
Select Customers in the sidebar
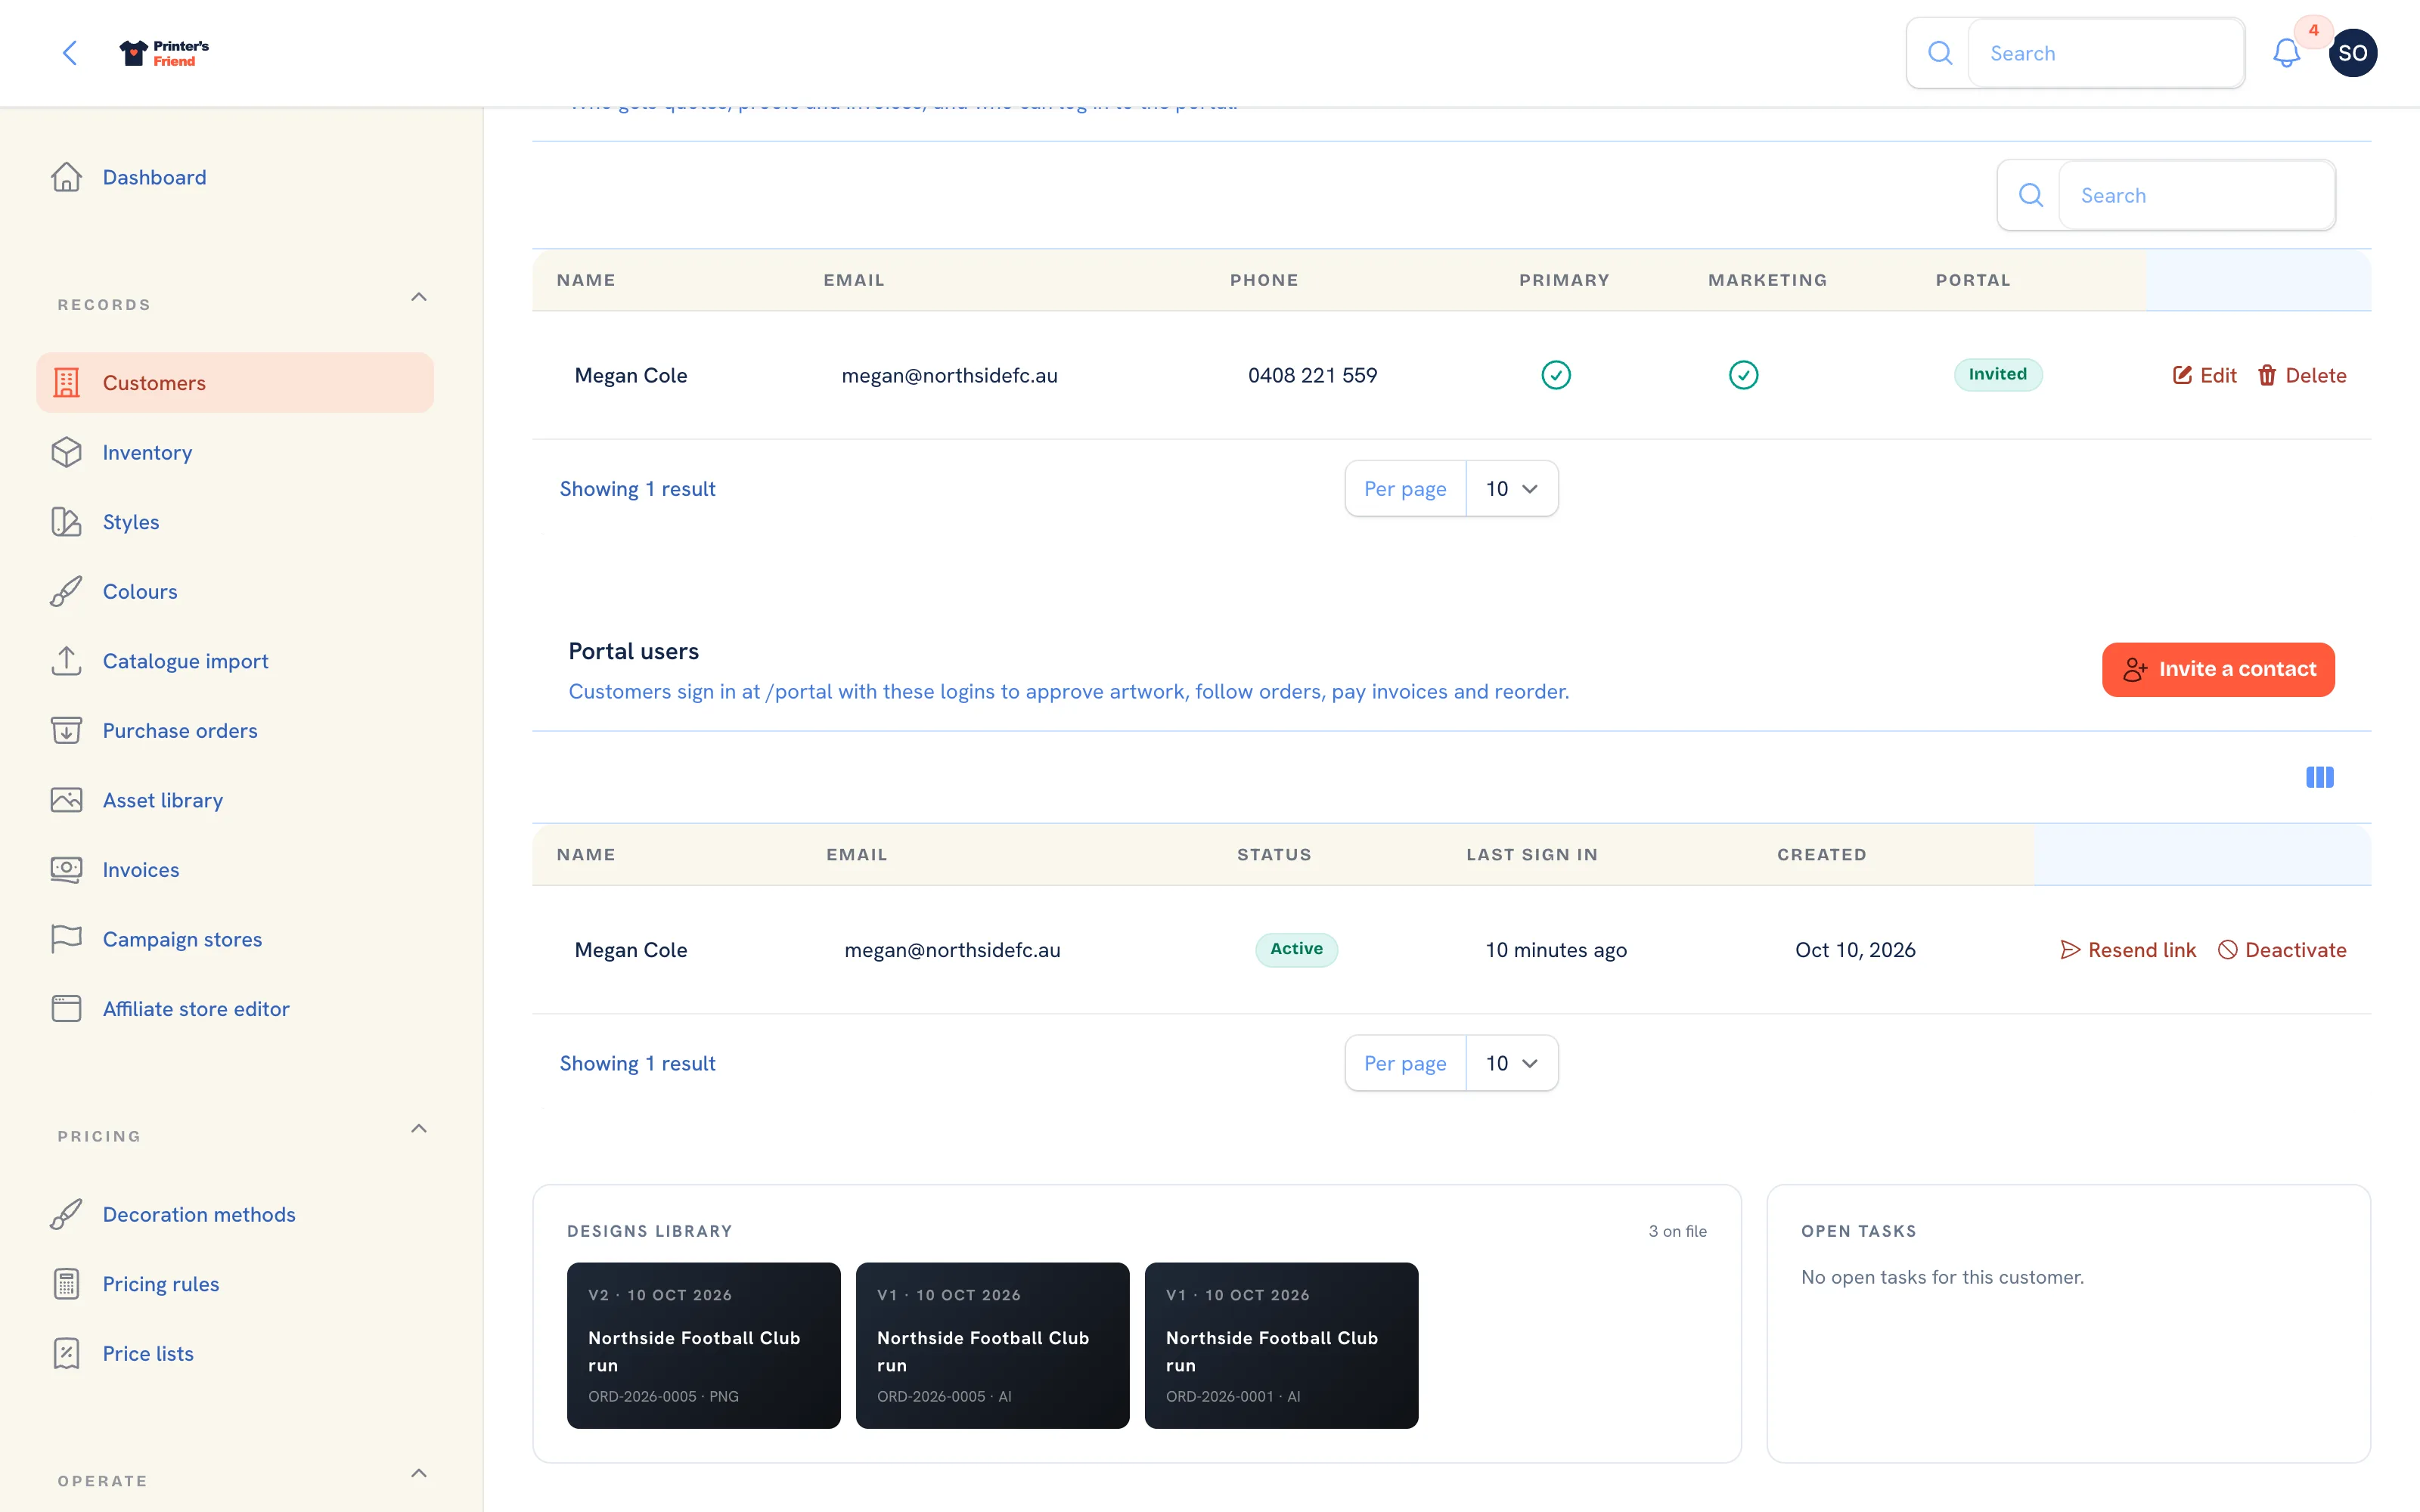[235, 382]
